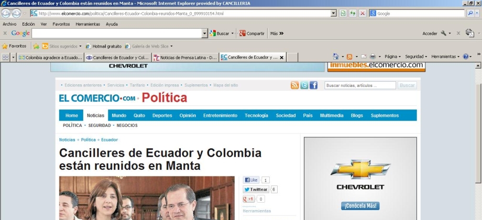Click the Google toolbar search field
The height and width of the screenshot is (220, 482).
(117, 33)
